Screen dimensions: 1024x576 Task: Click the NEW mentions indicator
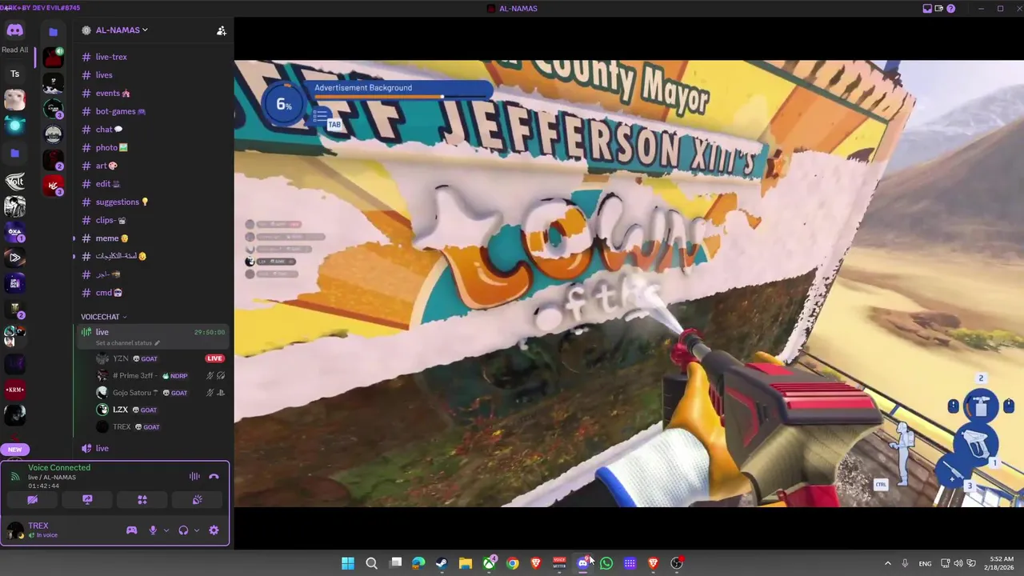tap(14, 450)
